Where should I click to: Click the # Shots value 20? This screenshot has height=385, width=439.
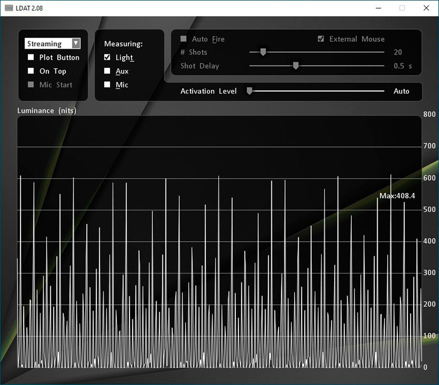click(x=398, y=52)
